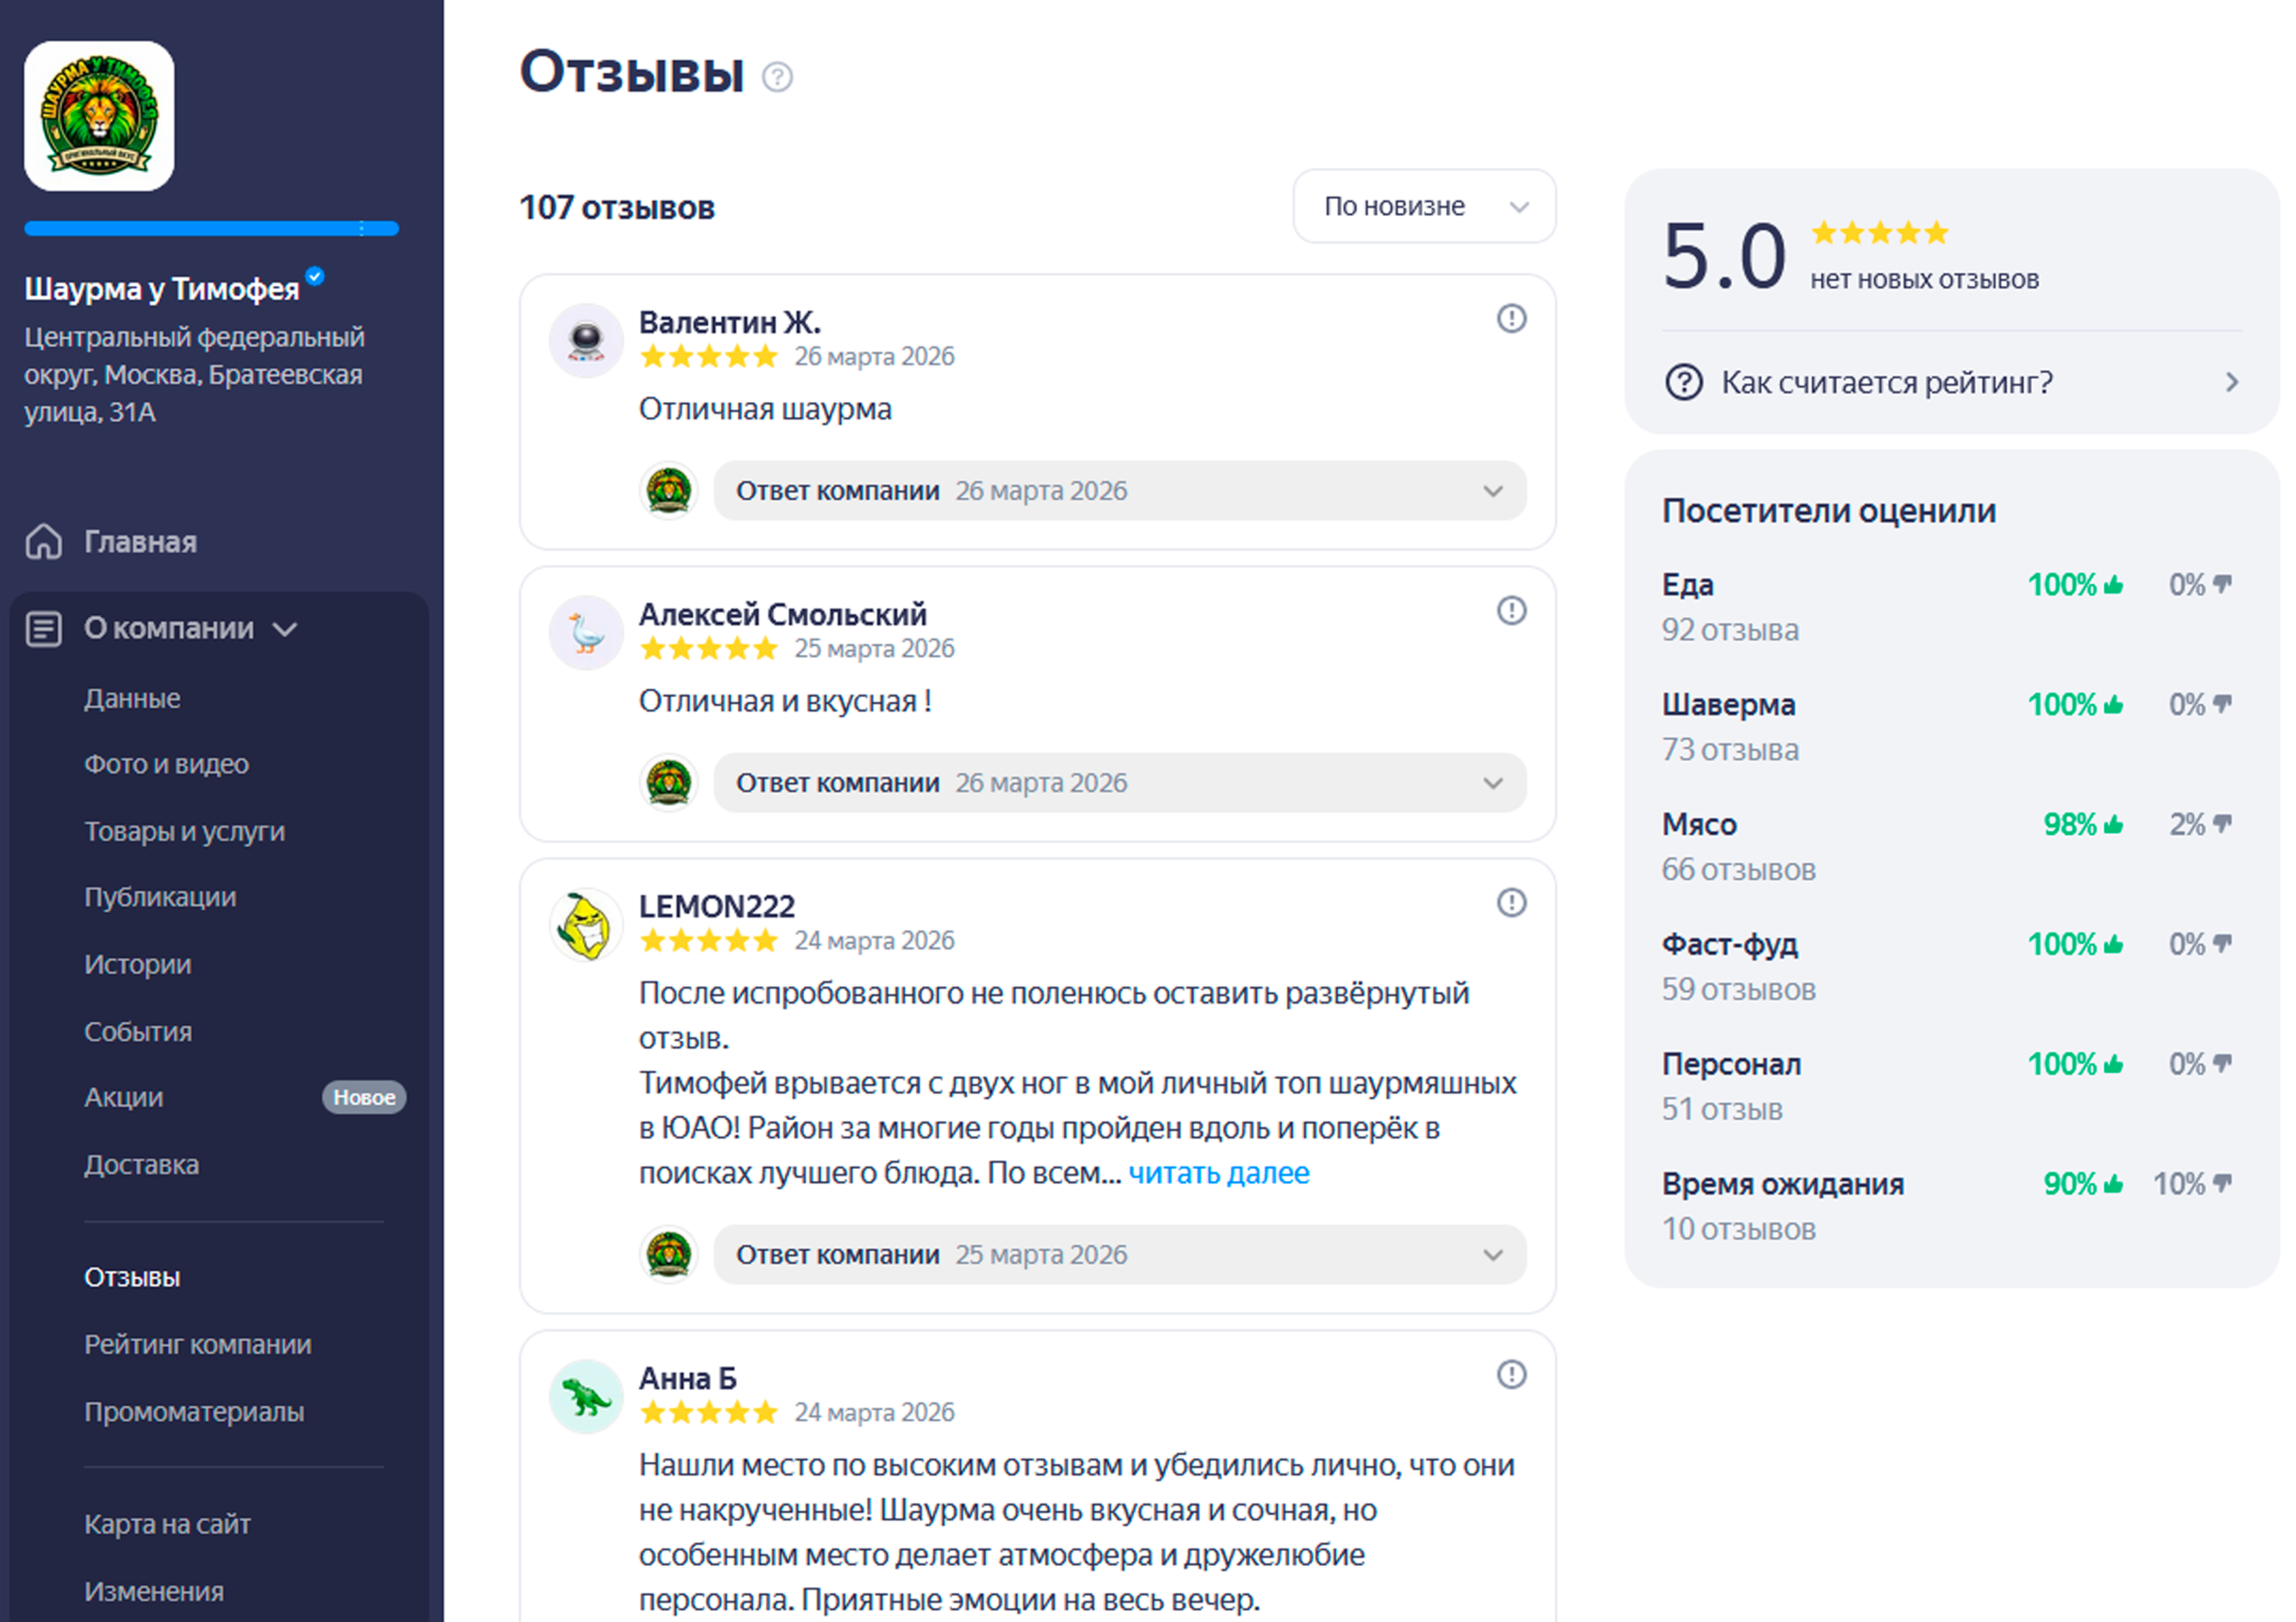This screenshot has height=1622, width=2296.
Task: Click the help icon beside Отзывы heading
Action: [777, 77]
